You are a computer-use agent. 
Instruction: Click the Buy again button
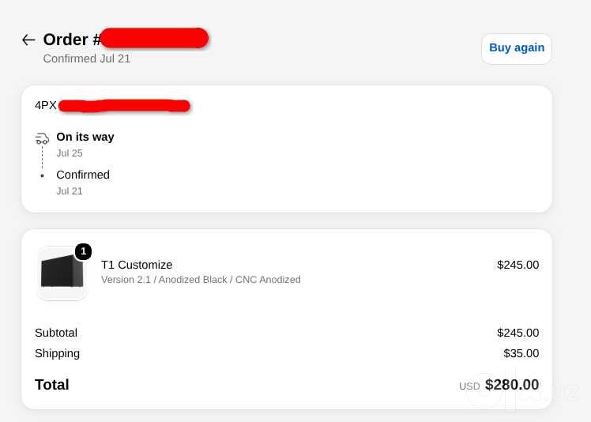pos(517,48)
